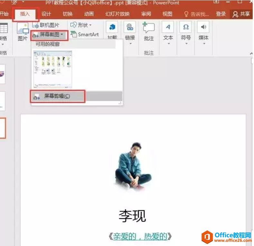The width and height of the screenshot is (254, 246).
Task: Click the 表格 table grid icon
Action: click(3, 28)
